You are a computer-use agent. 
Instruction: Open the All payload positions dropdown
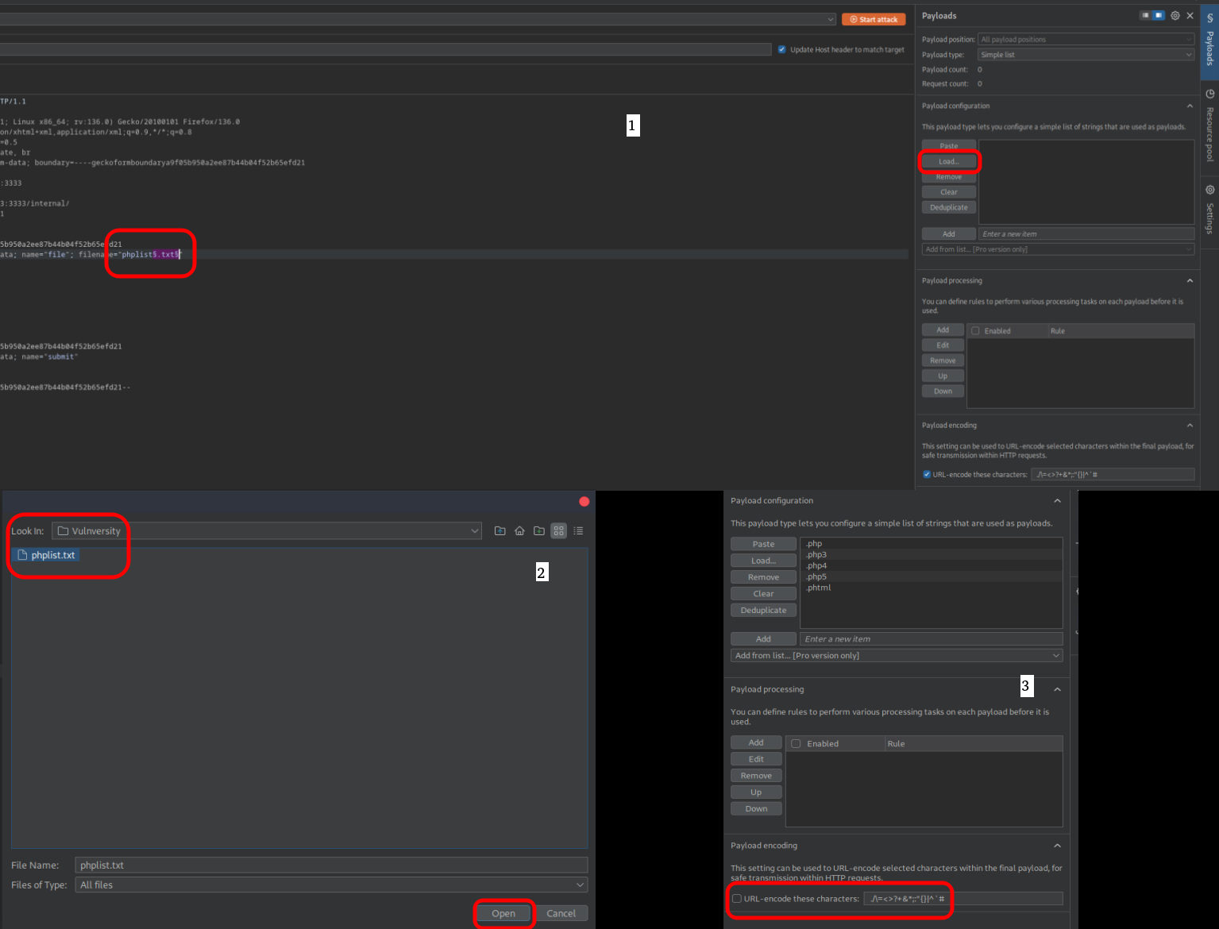(1086, 39)
